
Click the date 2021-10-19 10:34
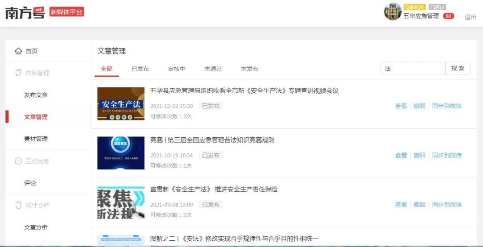[171, 156]
